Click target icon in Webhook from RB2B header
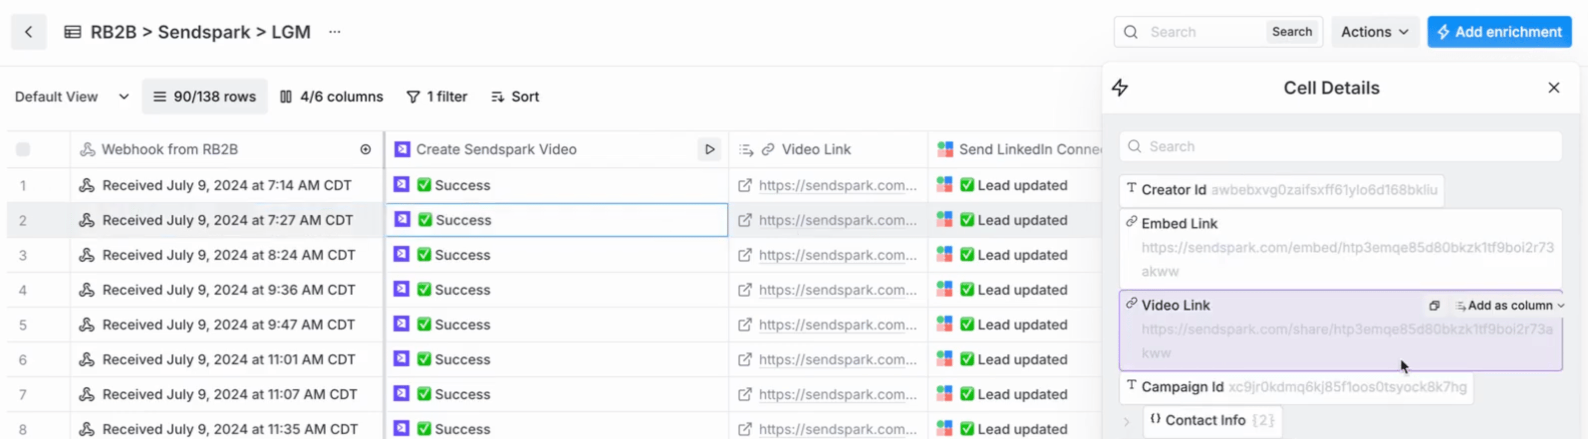The width and height of the screenshot is (1588, 439). (366, 149)
